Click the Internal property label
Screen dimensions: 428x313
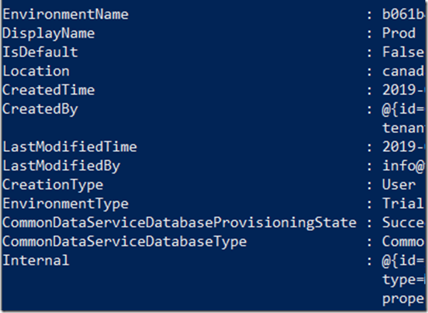click(x=36, y=261)
